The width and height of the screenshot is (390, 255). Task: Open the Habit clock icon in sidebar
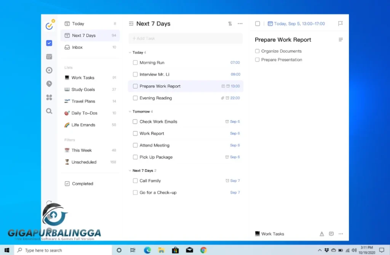point(49,84)
